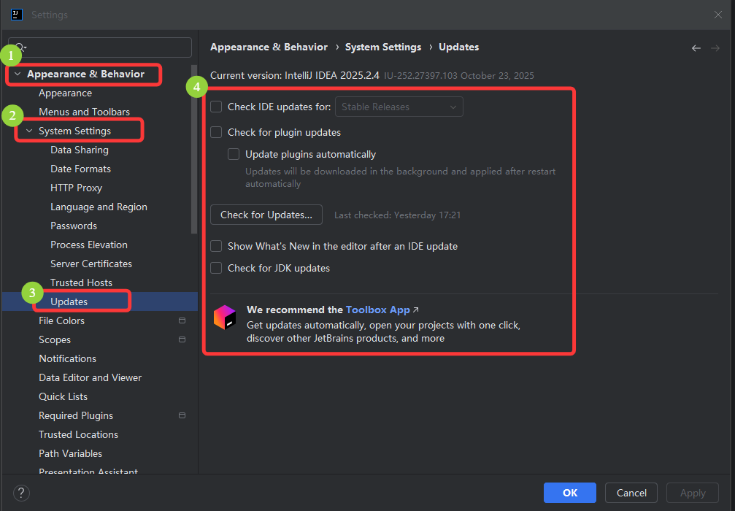Open File Colors settings page
Screen dimensions: 735x511
click(x=62, y=320)
